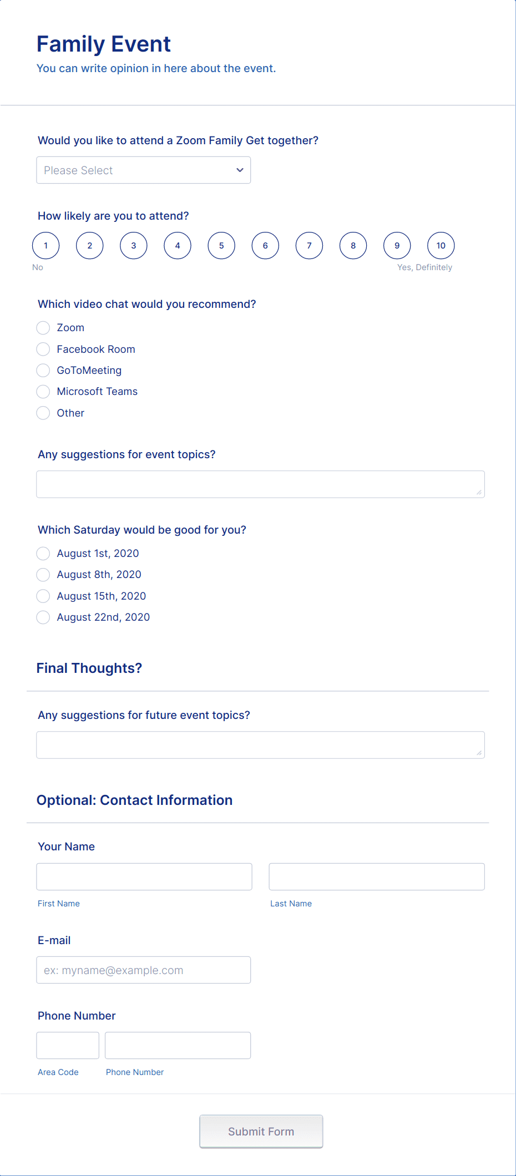This screenshot has height=1176, width=516.
Task: Open the Zoom get together attendance dropdown
Action: tap(143, 170)
